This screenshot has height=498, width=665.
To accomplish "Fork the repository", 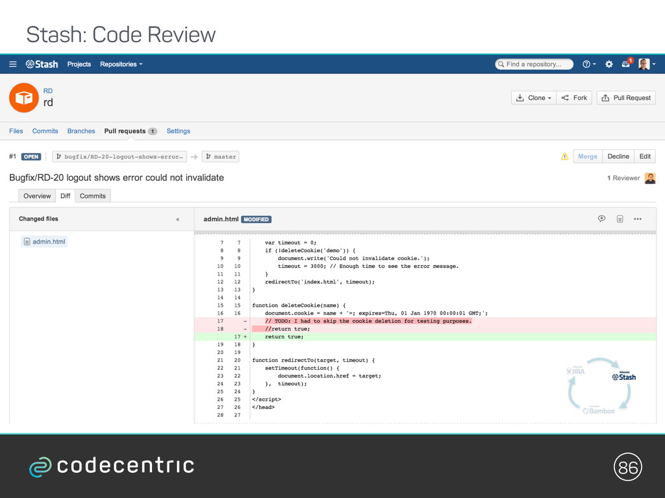I will [x=574, y=98].
